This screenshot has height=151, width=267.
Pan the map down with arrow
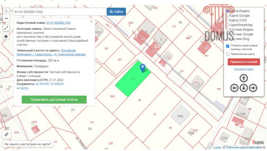pos(244,88)
